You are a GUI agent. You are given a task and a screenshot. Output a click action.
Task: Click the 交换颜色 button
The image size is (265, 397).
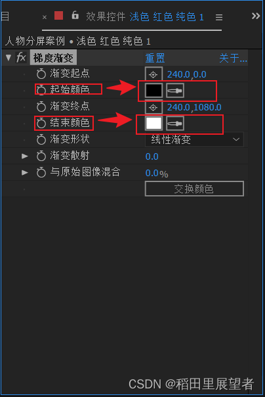pyautogui.click(x=194, y=189)
